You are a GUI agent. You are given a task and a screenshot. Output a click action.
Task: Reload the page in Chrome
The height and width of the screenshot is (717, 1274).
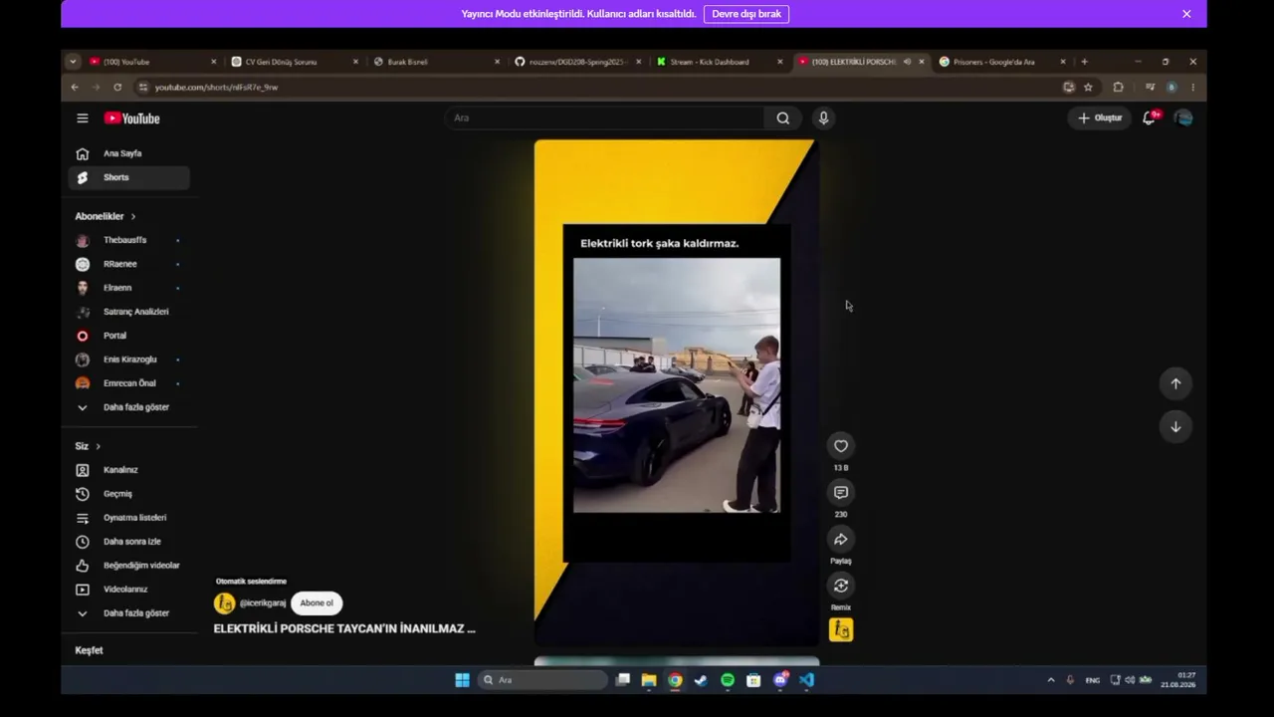pyautogui.click(x=117, y=88)
